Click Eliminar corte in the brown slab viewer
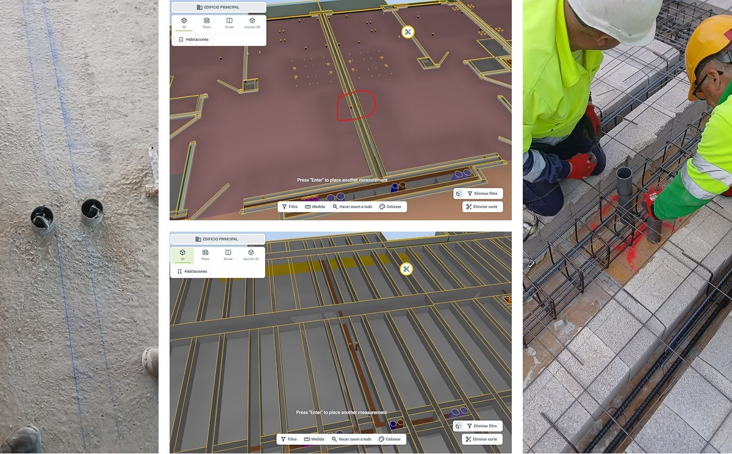 (482, 207)
